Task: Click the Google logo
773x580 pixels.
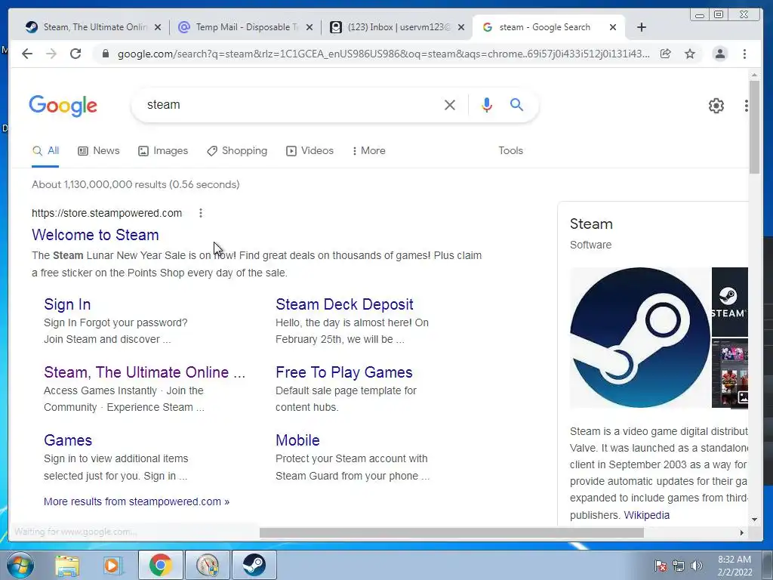Action: 63,106
